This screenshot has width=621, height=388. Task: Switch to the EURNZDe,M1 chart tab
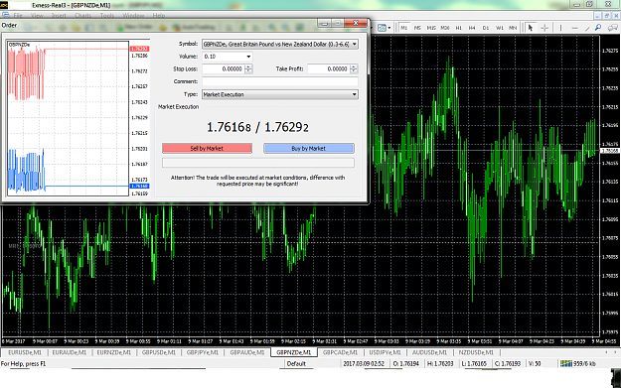click(x=113, y=352)
